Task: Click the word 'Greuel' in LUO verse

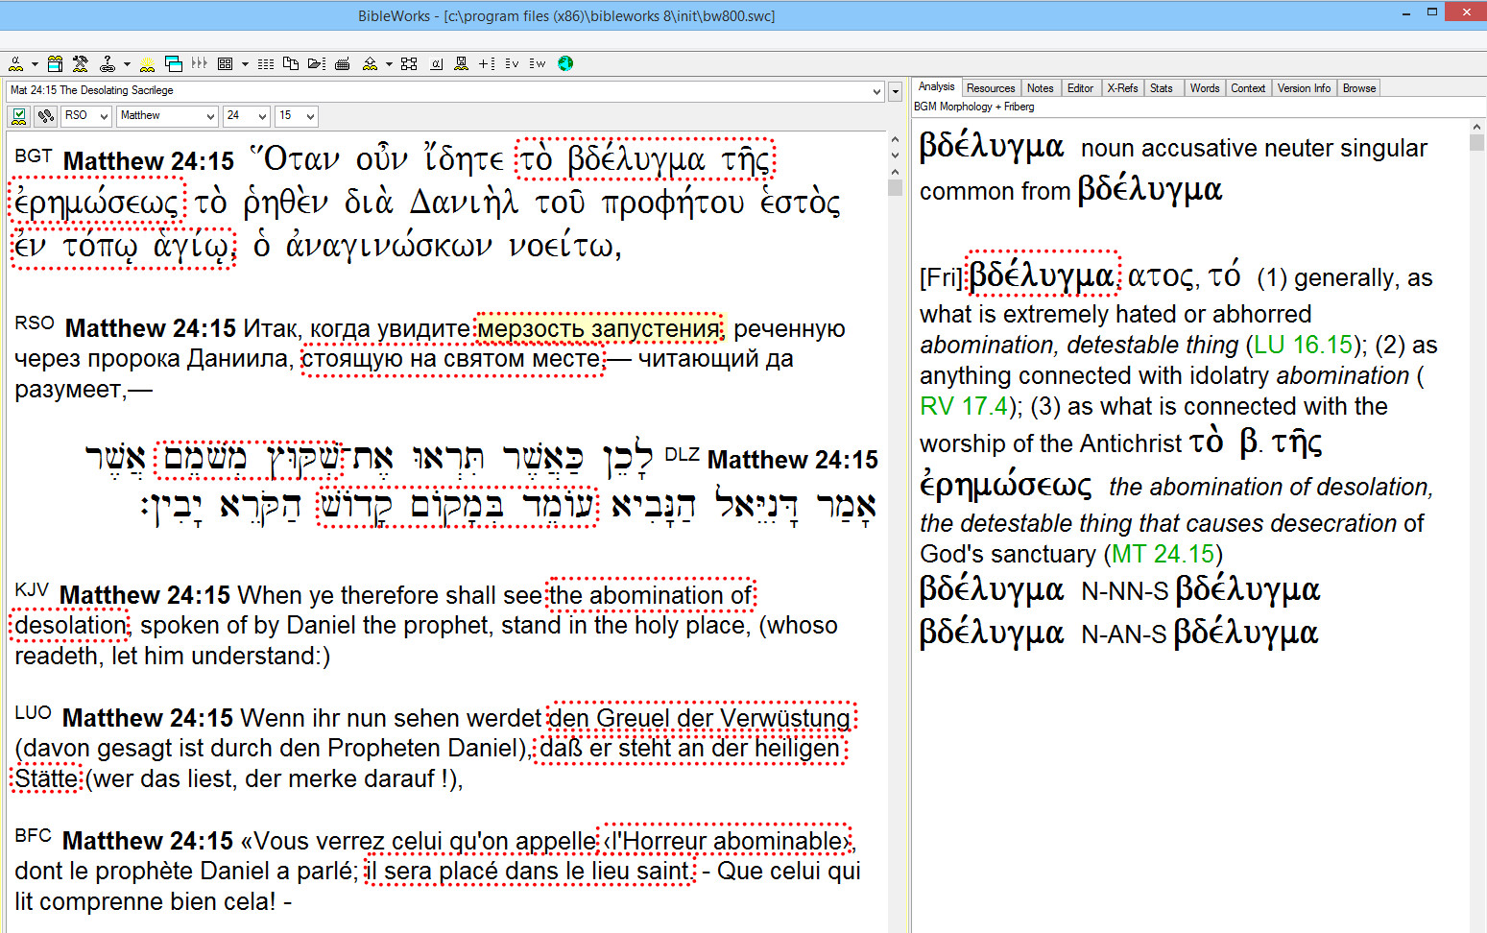Action: pyautogui.click(x=632, y=718)
